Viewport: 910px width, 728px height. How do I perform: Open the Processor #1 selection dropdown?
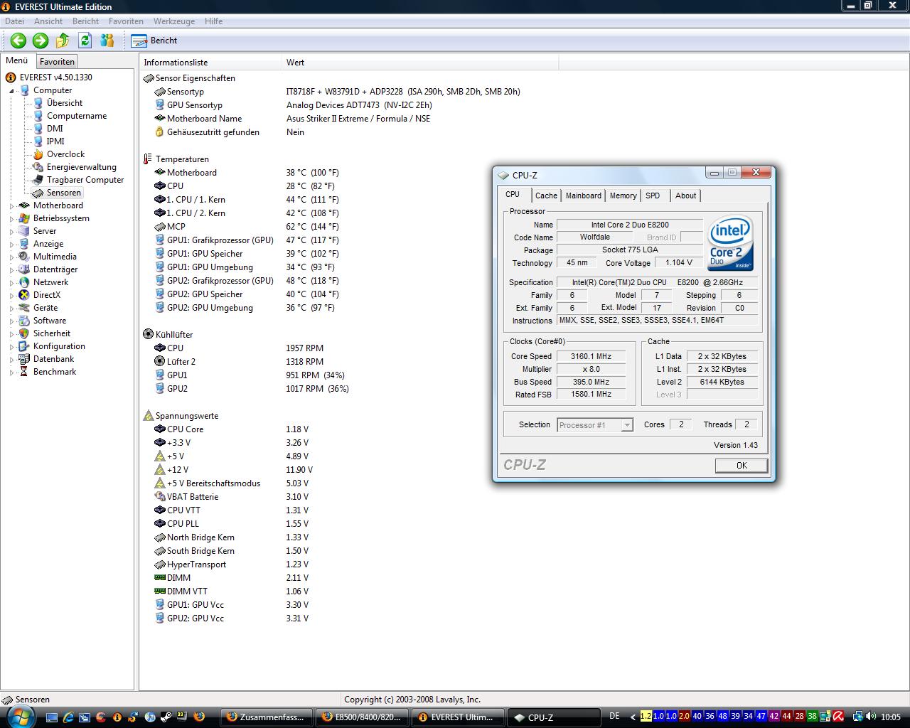pyautogui.click(x=595, y=425)
